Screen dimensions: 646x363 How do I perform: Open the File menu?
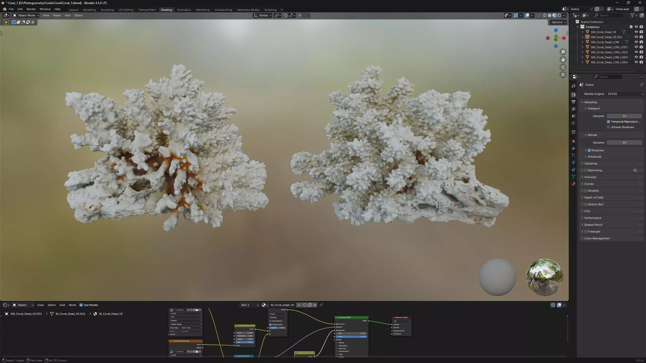click(x=11, y=9)
